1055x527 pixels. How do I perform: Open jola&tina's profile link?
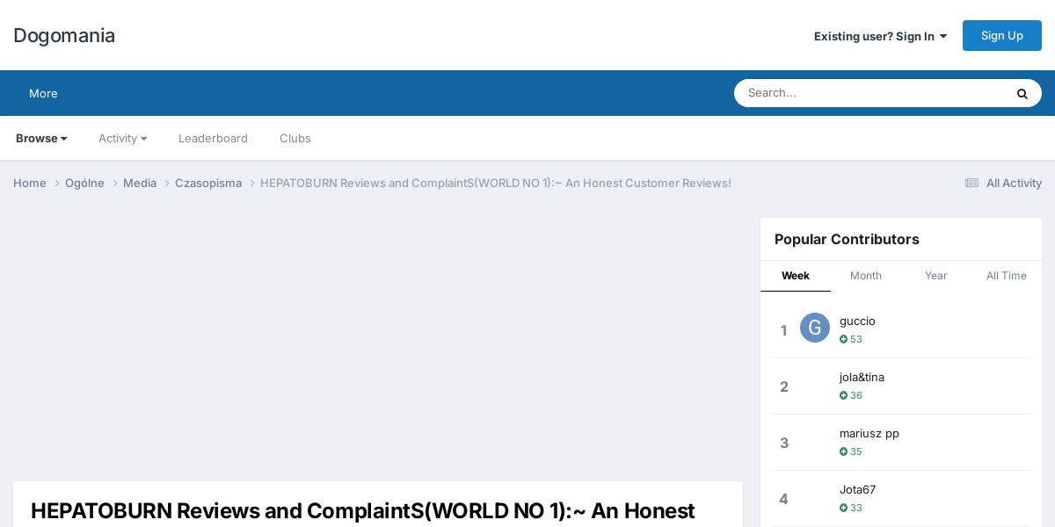point(862,377)
